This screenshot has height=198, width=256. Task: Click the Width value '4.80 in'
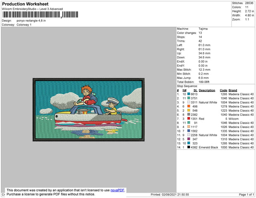pyautogui.click(x=249, y=15)
